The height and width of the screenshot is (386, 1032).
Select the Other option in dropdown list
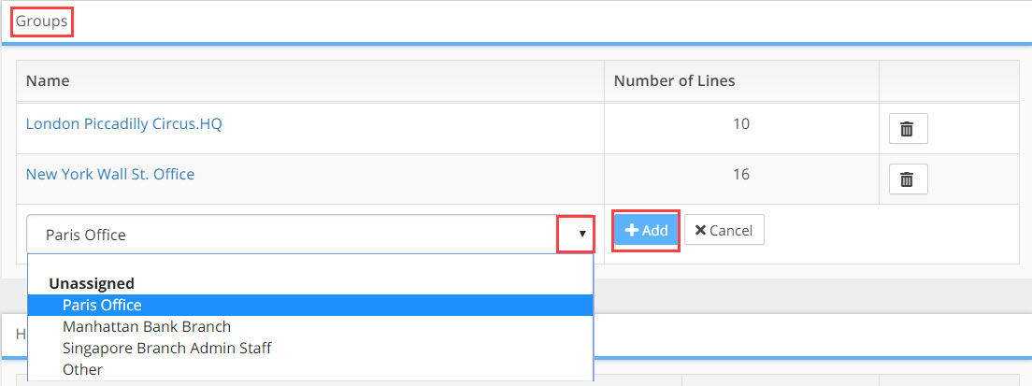83,369
